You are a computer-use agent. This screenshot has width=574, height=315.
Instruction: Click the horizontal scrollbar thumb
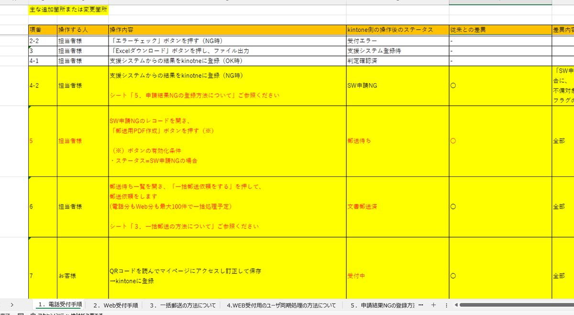point(517,304)
